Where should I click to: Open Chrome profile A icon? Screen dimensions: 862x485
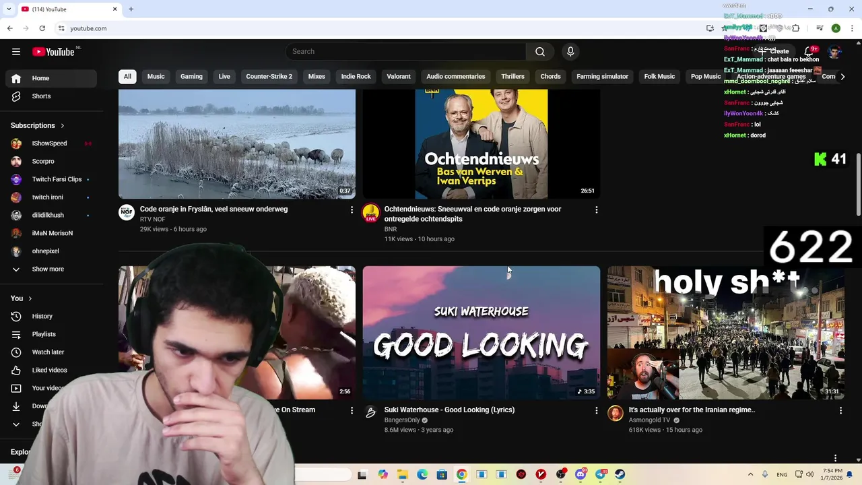836,28
